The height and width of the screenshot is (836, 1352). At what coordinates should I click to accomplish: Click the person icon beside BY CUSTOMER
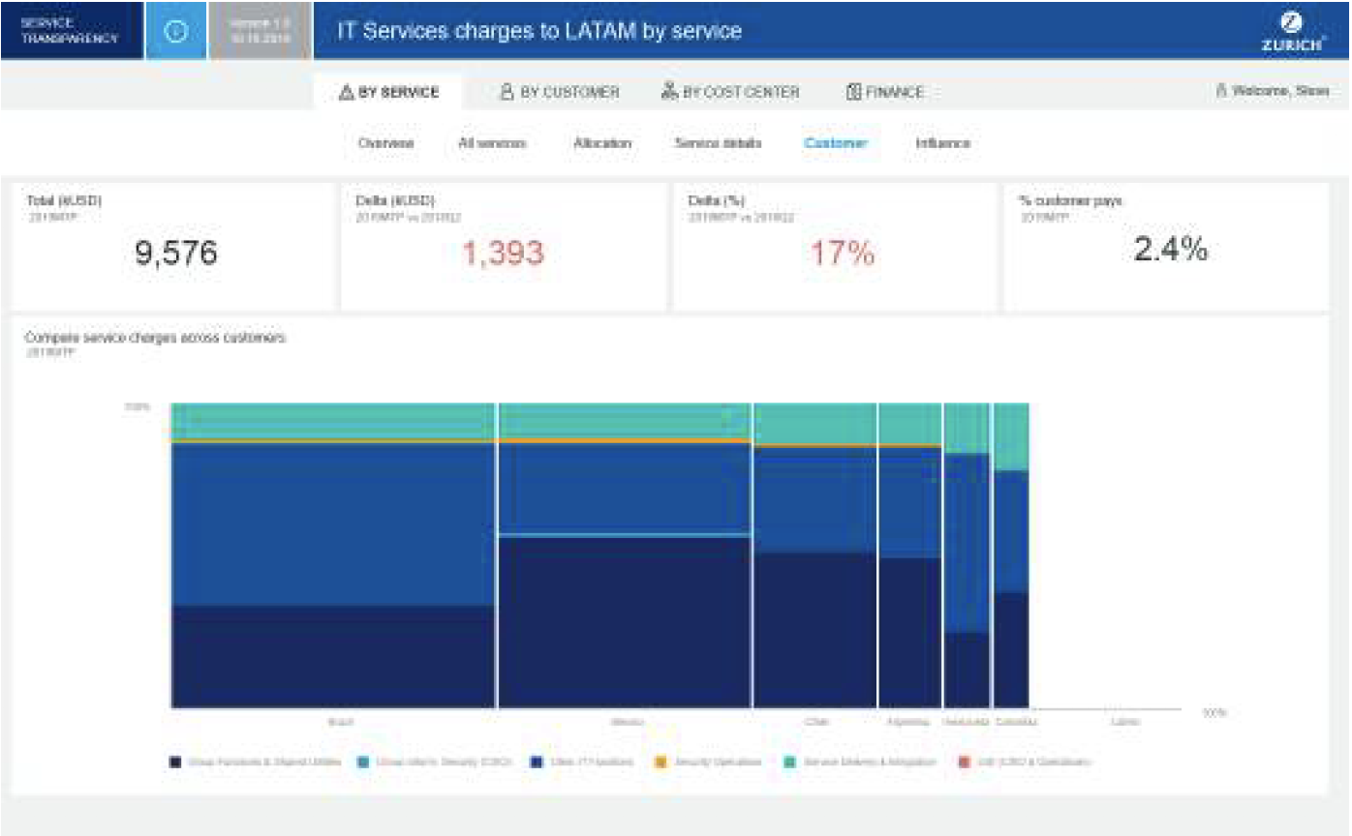pyautogui.click(x=506, y=93)
